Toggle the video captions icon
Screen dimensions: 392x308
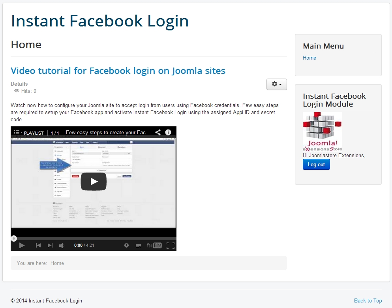(138, 246)
